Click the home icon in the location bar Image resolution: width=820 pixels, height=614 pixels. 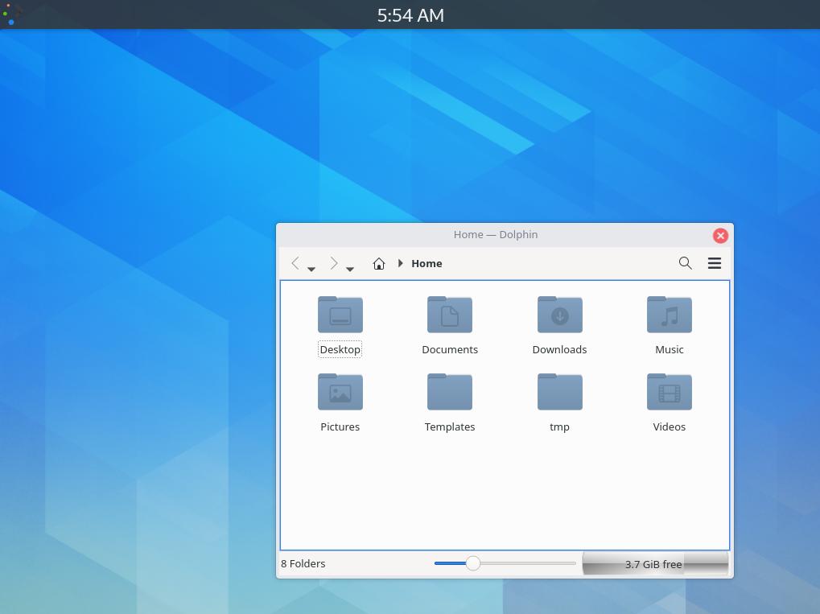378,263
